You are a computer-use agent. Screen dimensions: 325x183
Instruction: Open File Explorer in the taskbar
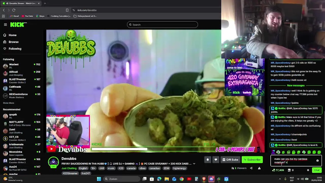(x=167, y=179)
